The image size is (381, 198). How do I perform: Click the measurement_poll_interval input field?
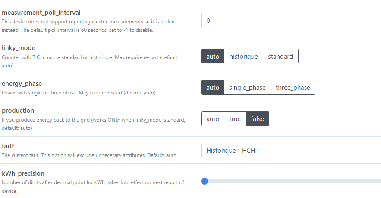point(291,21)
